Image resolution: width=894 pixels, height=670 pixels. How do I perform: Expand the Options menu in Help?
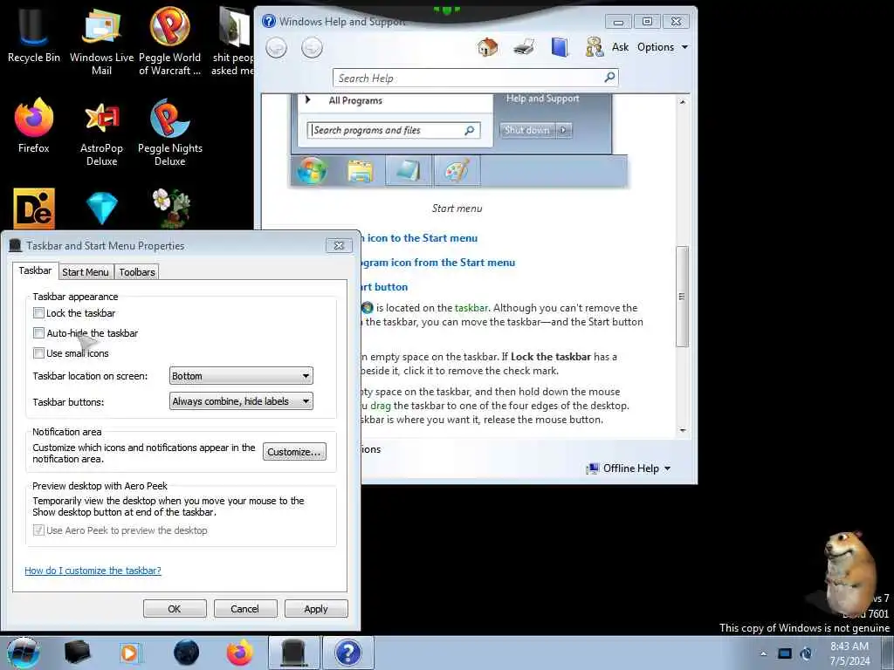click(663, 47)
